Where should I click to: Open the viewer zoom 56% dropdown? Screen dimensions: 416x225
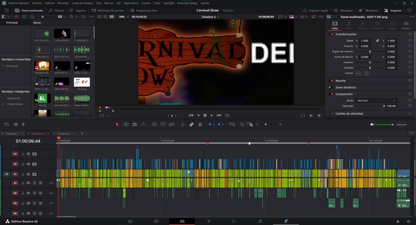[123, 17]
